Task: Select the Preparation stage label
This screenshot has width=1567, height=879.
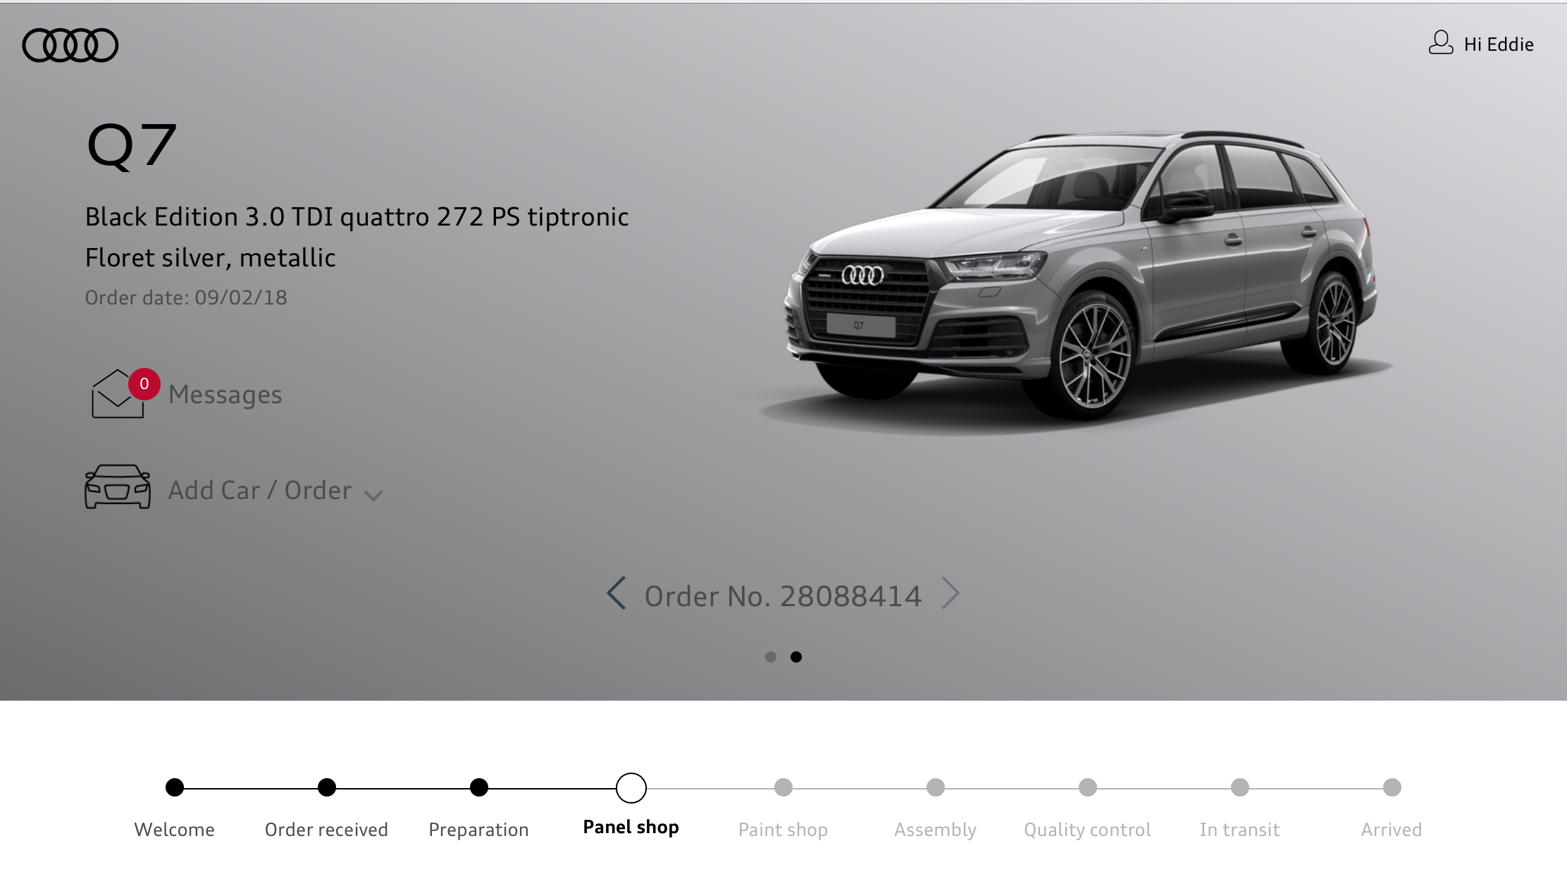Action: [479, 830]
